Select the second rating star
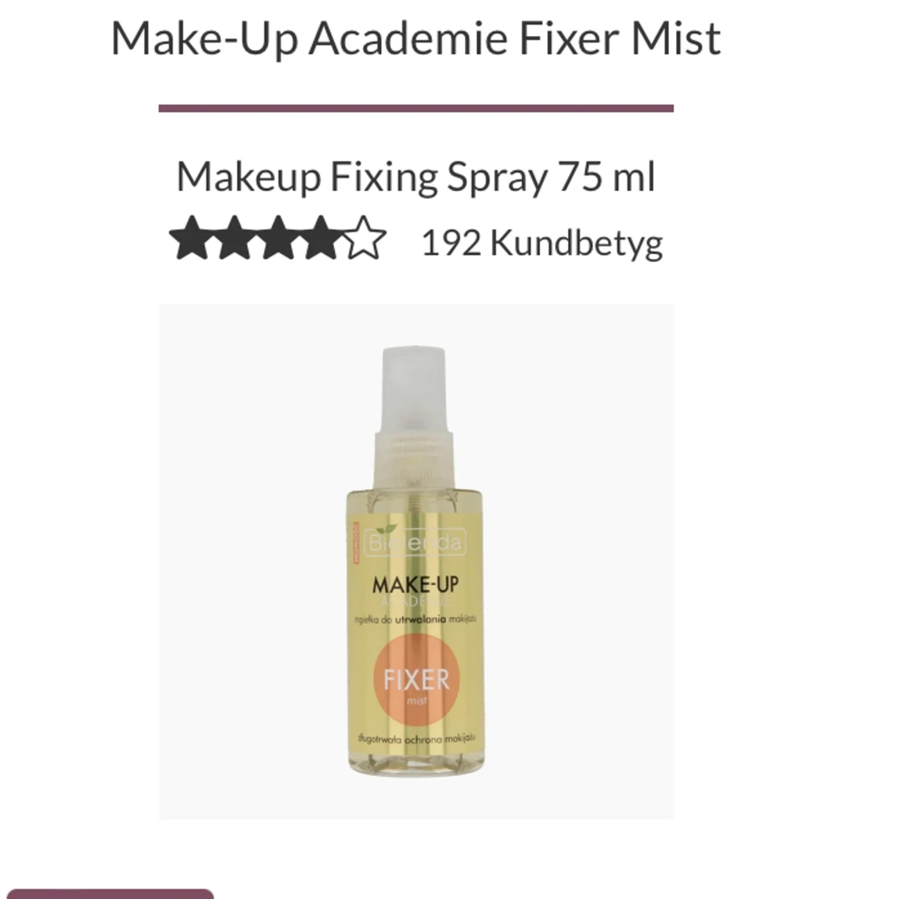899x899 pixels. point(234,238)
